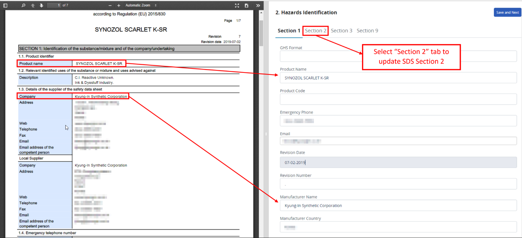Viewport: 522px width, 238px height.
Task: Download the PDF document
Action: (x=246, y=5)
